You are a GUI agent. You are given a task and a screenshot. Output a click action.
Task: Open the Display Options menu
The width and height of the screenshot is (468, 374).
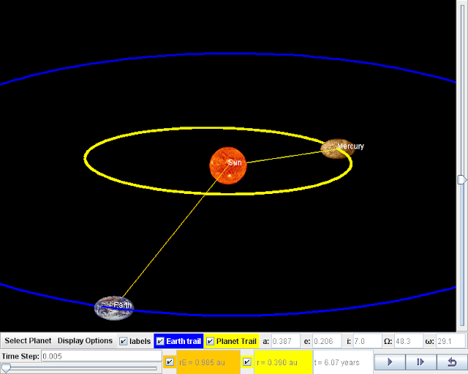coord(85,341)
